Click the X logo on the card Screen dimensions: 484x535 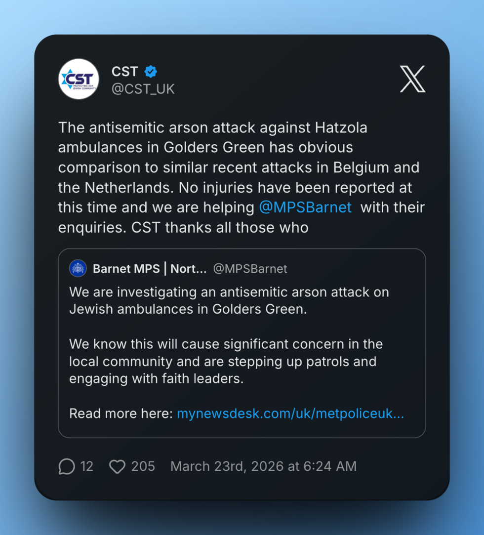click(x=412, y=79)
